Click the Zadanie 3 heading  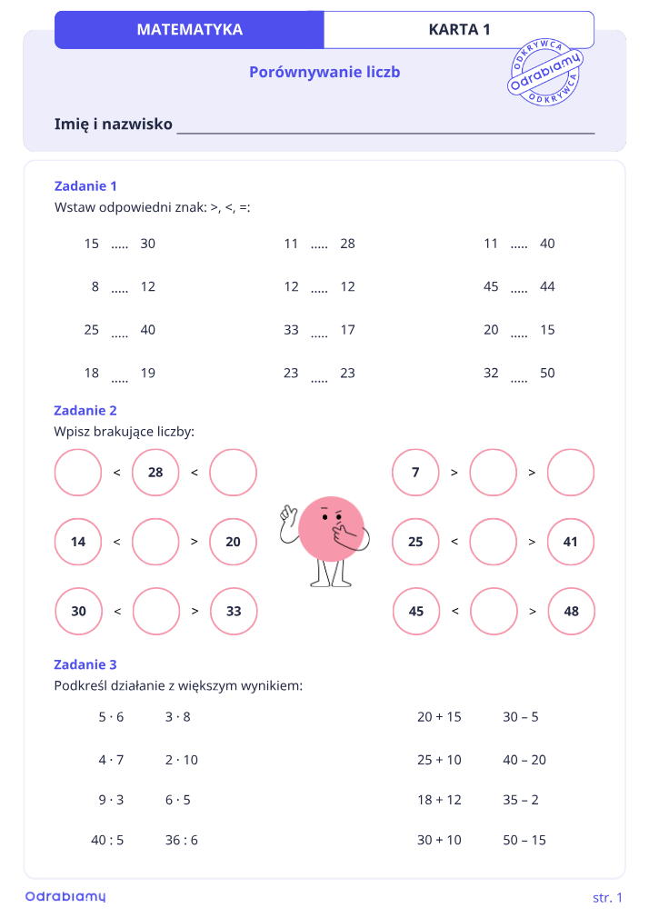pos(85,664)
